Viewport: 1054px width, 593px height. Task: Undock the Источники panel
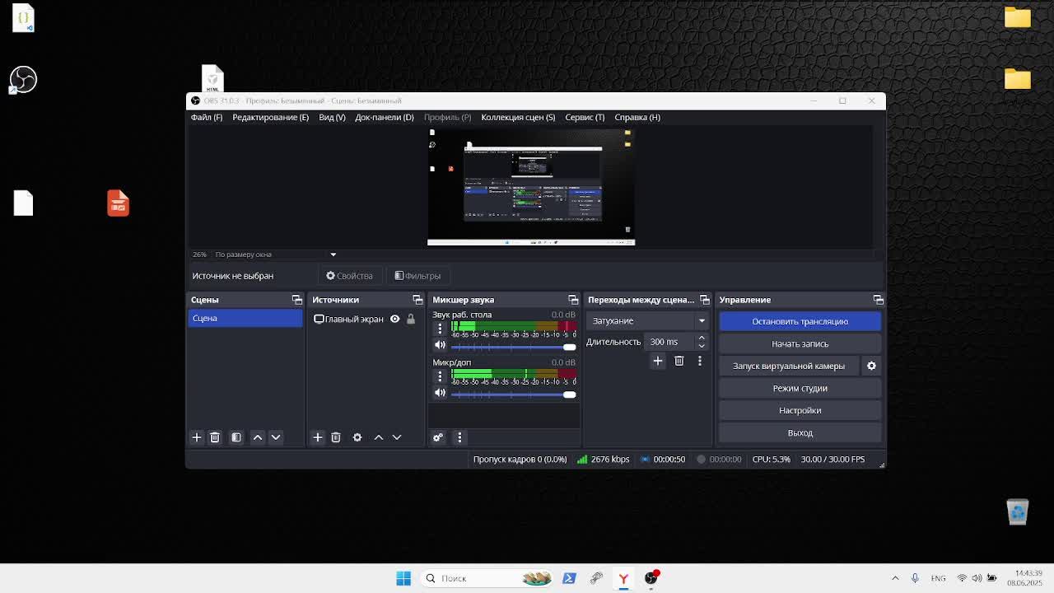point(417,300)
